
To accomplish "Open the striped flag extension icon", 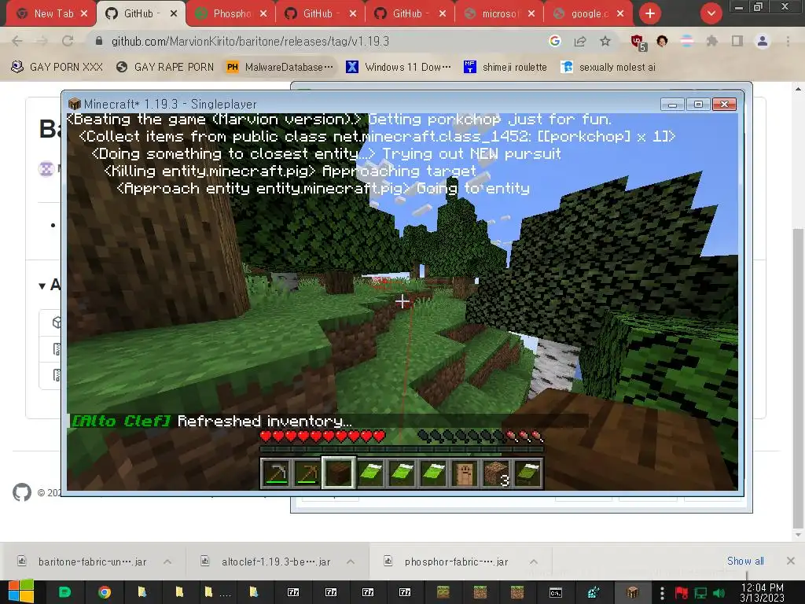I will click(x=686, y=41).
